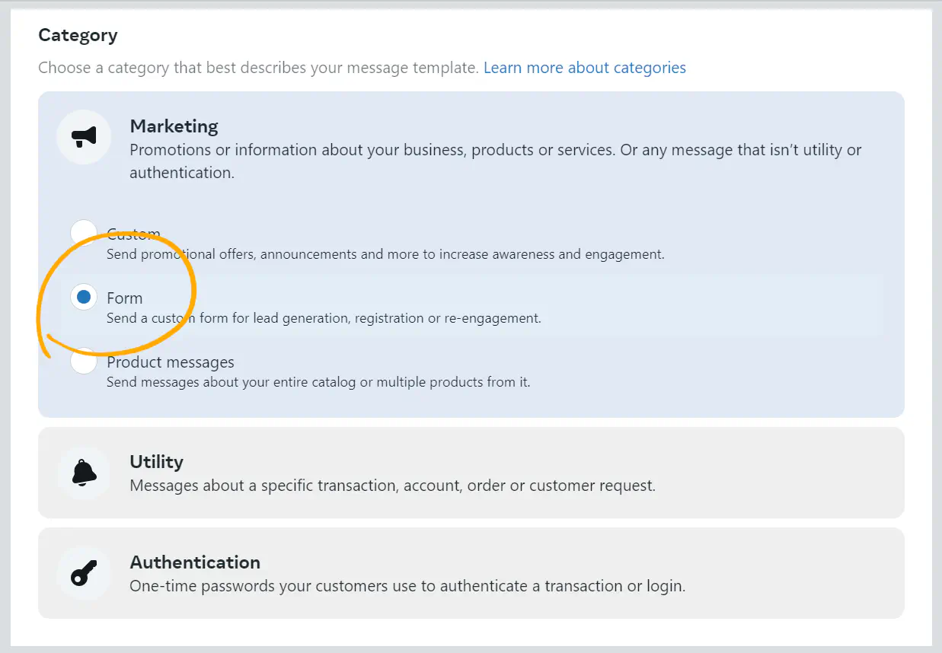This screenshot has width=942, height=653.
Task: Click the Product messages label text
Action: pyautogui.click(x=171, y=362)
